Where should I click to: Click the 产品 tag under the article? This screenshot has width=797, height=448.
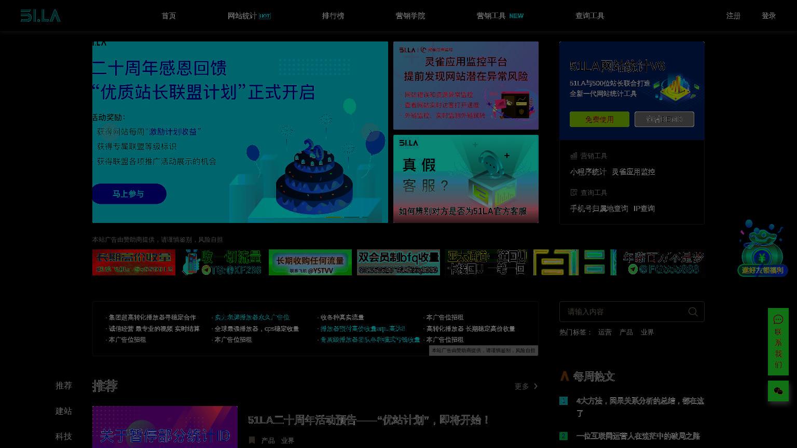click(x=268, y=440)
